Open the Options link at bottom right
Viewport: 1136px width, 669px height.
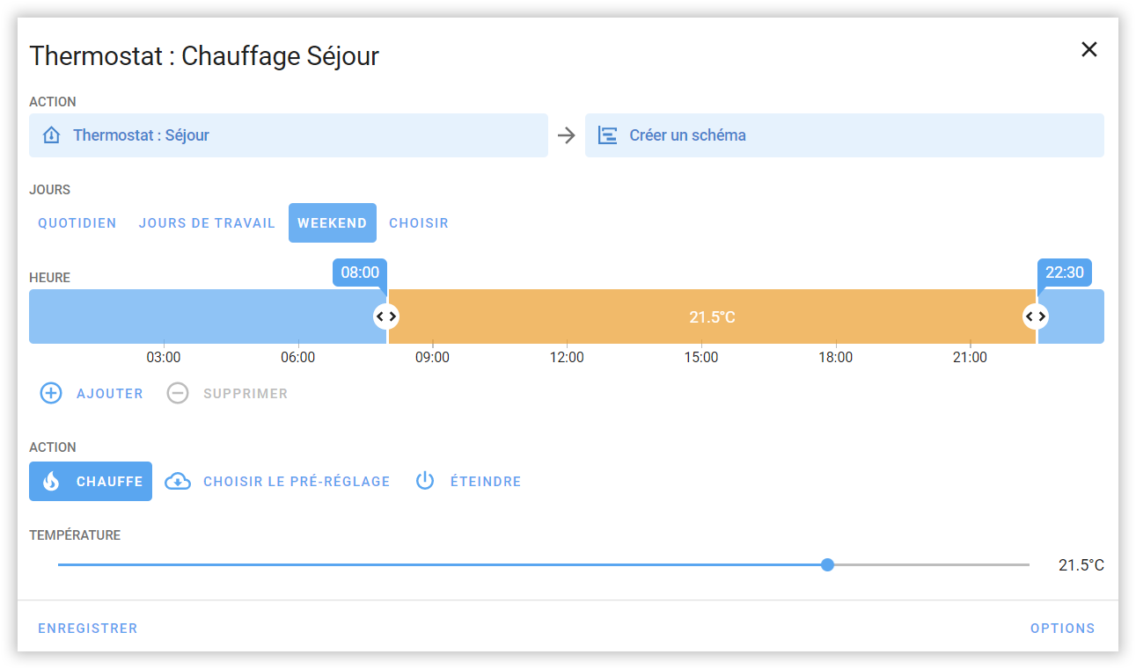pyautogui.click(x=1062, y=629)
